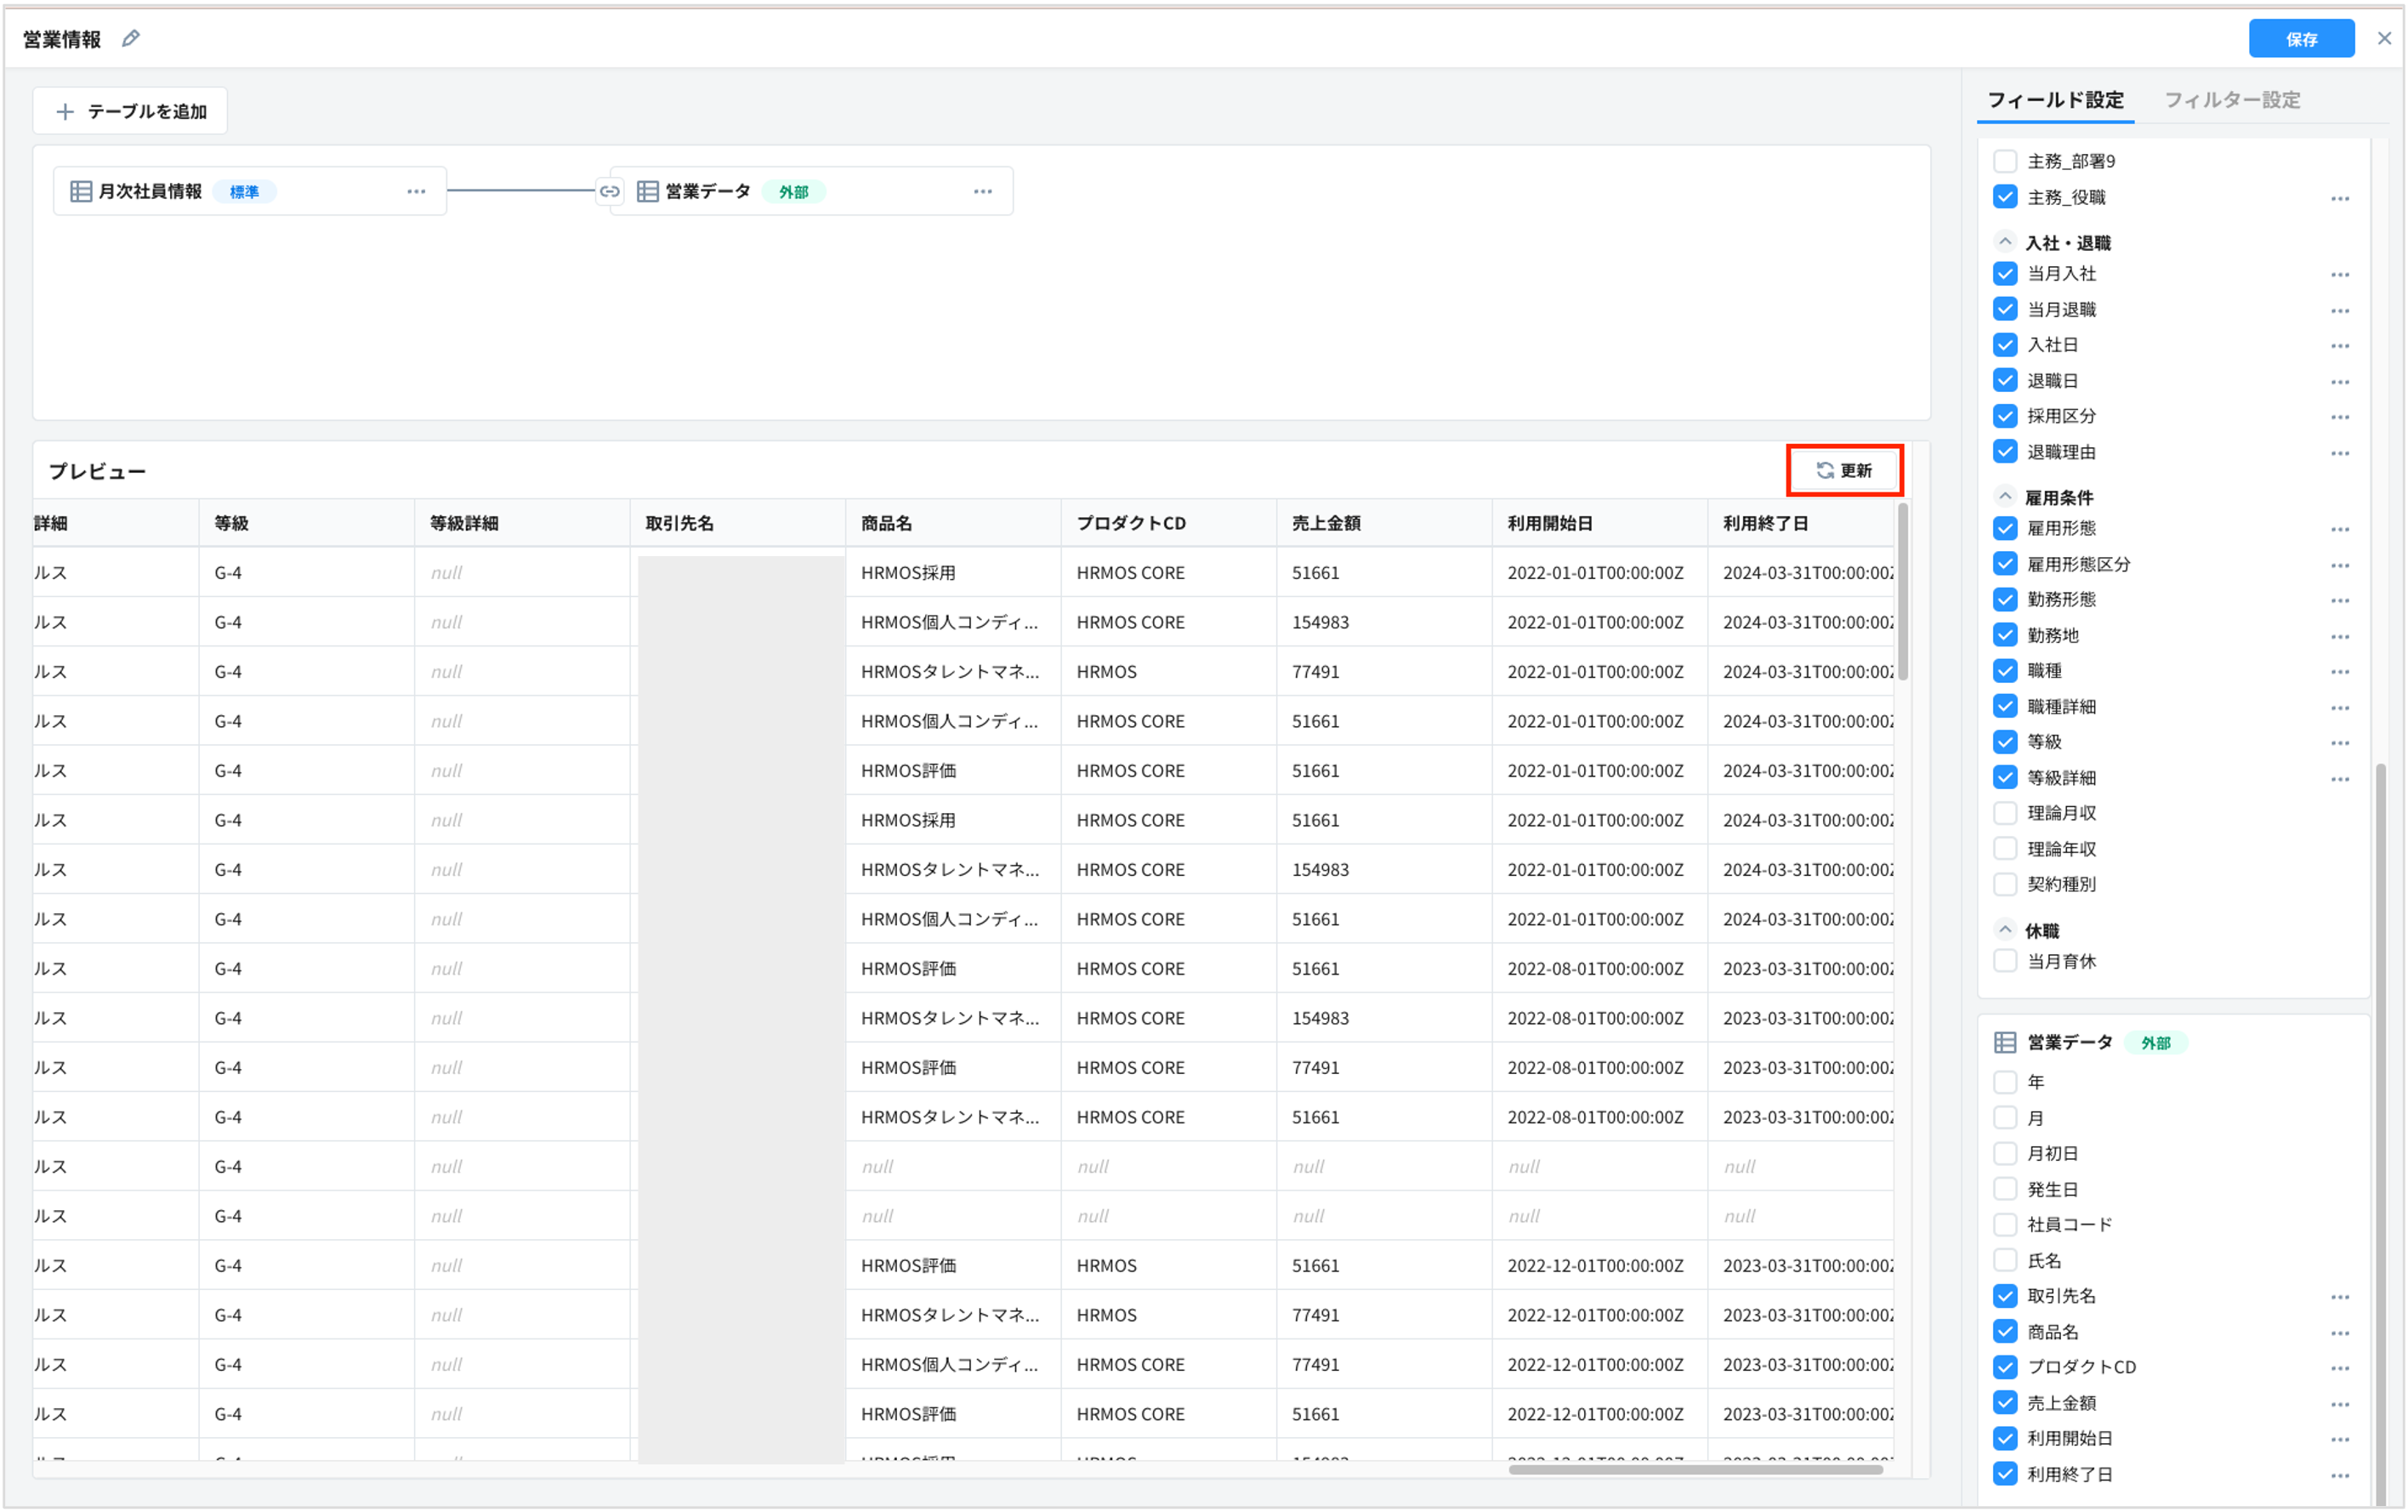Image resolution: width=2408 pixels, height=1512 pixels.
Task: Enable the 理論月収 checkbox
Action: tap(2004, 813)
